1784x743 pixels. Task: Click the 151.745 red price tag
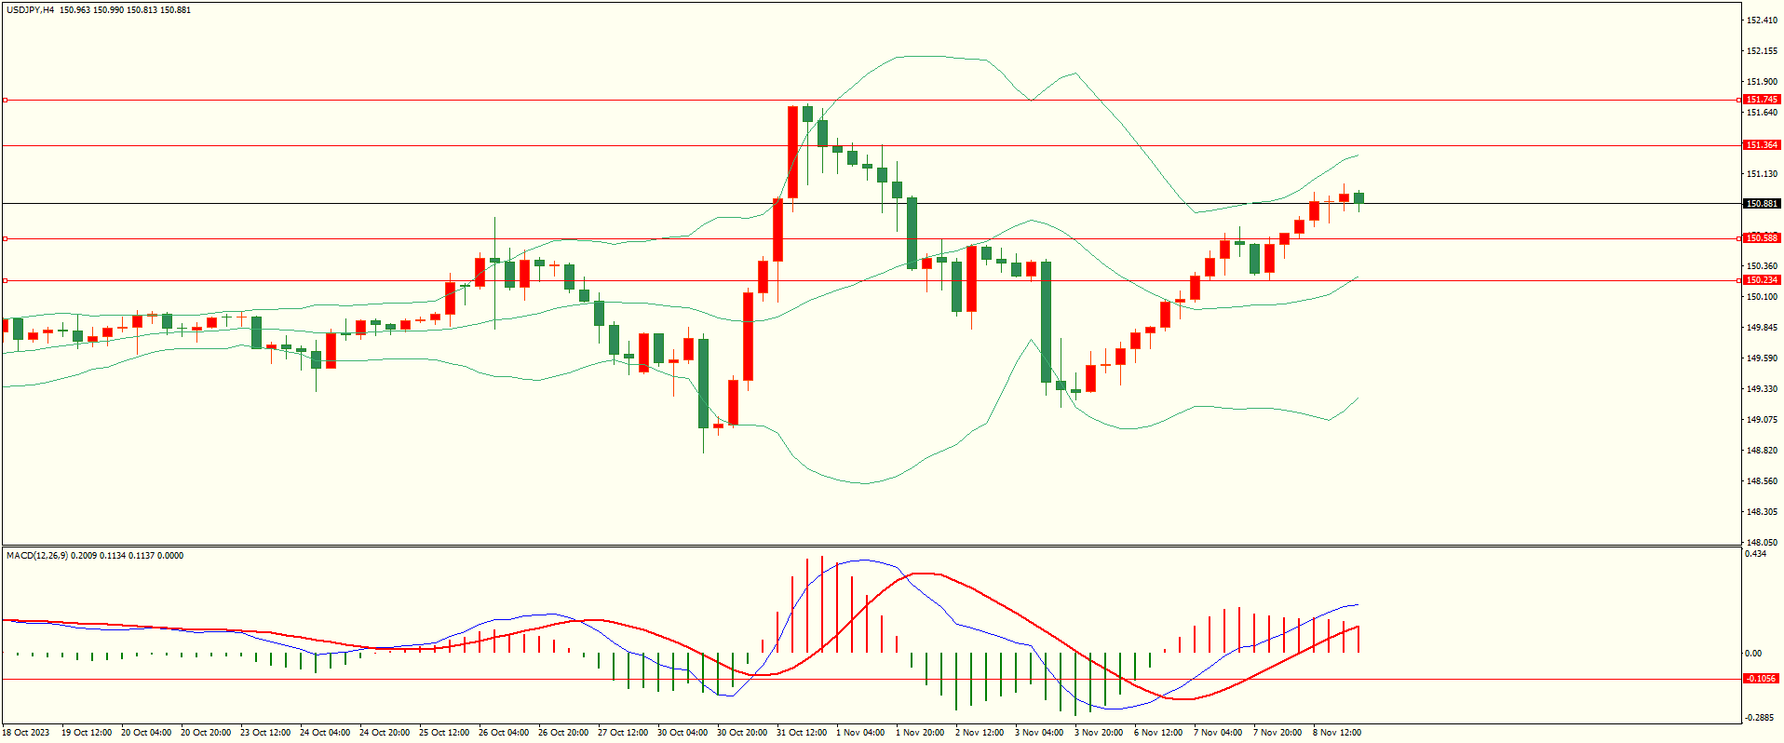point(1761,100)
